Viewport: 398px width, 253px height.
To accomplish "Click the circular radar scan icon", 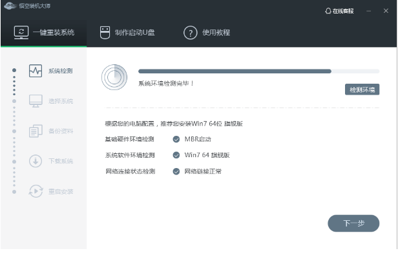I will coord(114,77).
